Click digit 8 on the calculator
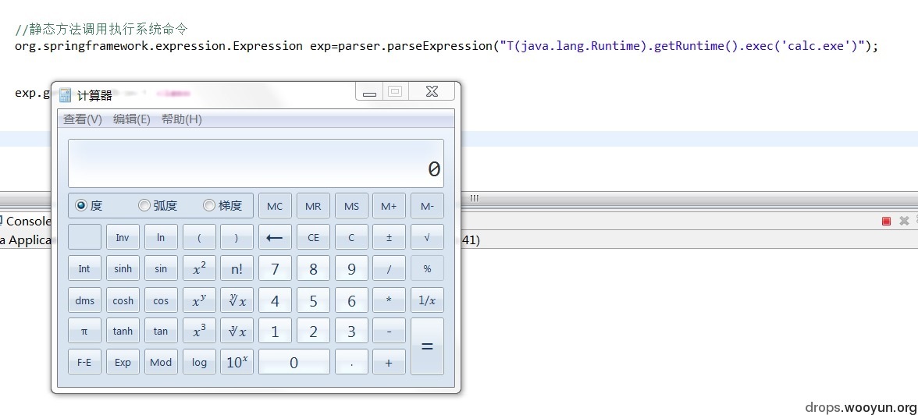Viewport: 918px width, 415px height. (x=313, y=268)
